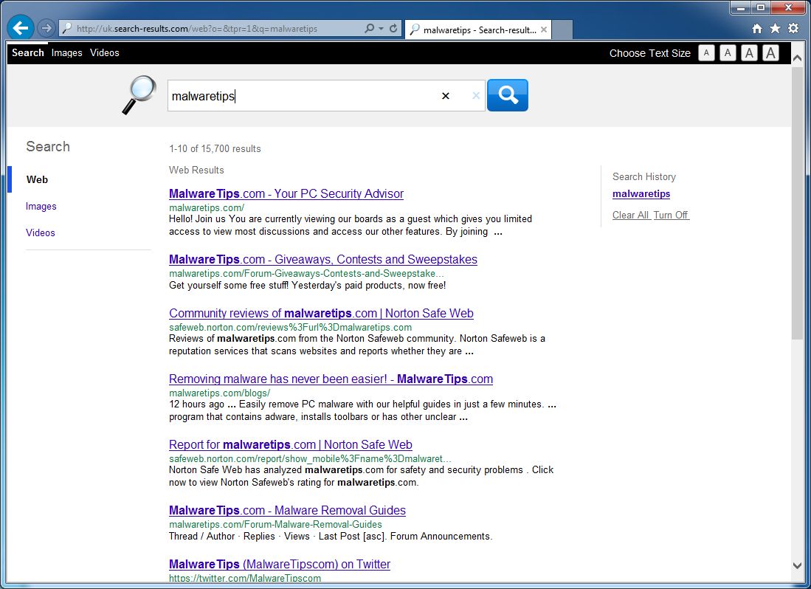811x589 pixels.
Task: Select Search in the top black bar
Action: point(28,52)
